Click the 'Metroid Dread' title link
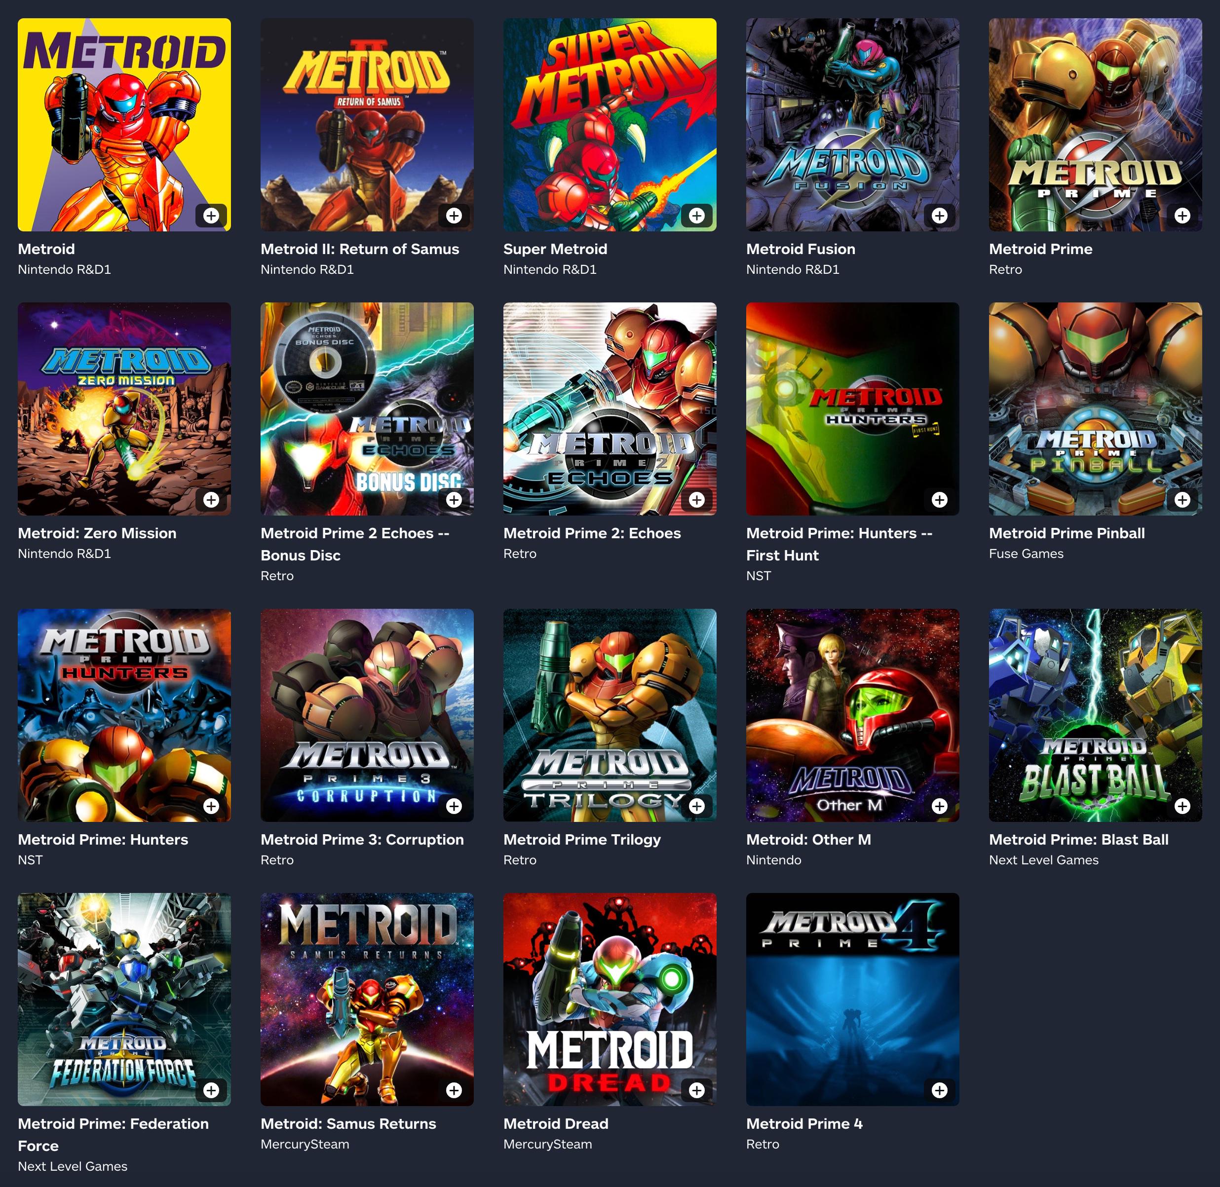This screenshot has height=1187, width=1220. coord(556,1124)
